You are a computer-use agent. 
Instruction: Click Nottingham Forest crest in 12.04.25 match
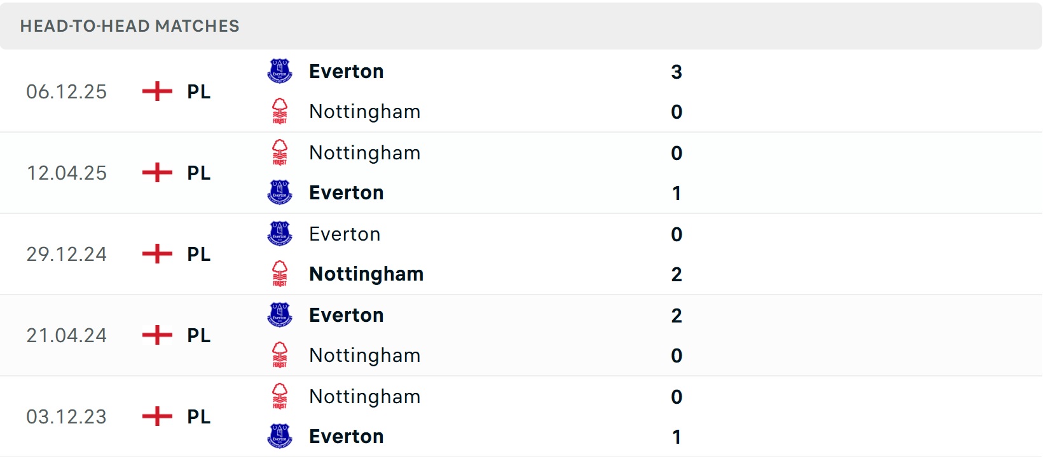point(280,152)
